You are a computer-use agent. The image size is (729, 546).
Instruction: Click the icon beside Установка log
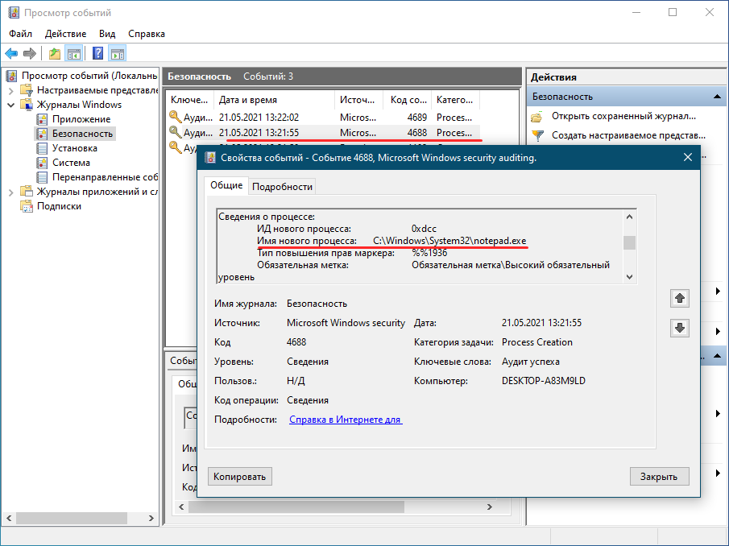click(x=42, y=148)
